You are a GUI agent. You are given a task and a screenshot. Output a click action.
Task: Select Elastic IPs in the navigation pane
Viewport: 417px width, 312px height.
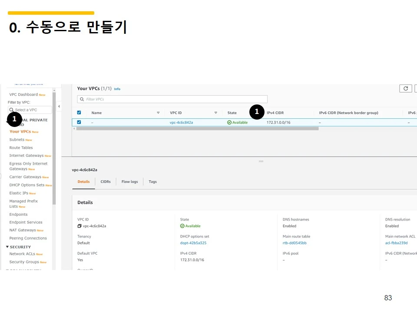tap(19, 193)
